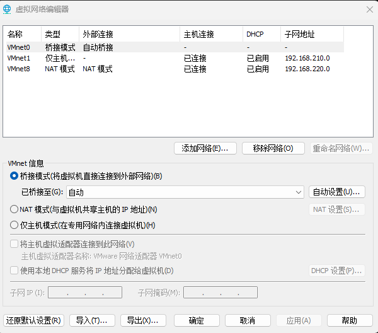Open the NAT 设置(S)... button
Screen dimensions: 378x333
(x=337, y=209)
